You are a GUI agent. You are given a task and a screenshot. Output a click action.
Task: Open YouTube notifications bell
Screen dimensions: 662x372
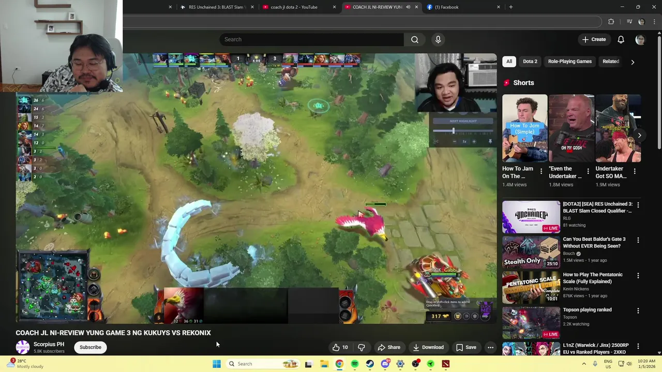click(621, 39)
